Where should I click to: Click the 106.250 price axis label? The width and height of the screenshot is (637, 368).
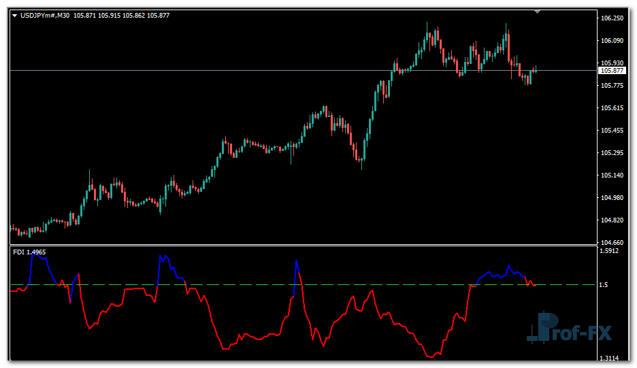click(612, 18)
